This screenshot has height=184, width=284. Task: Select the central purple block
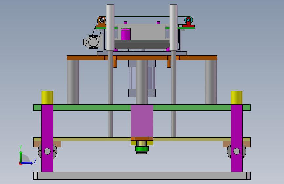click(x=142, y=120)
